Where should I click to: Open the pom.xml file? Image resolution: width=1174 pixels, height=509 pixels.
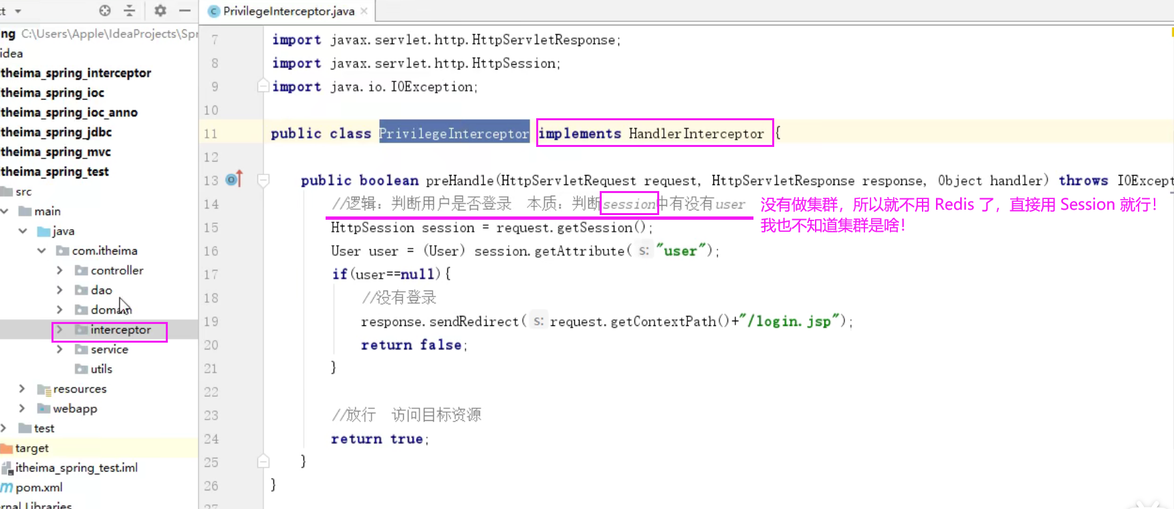(39, 488)
